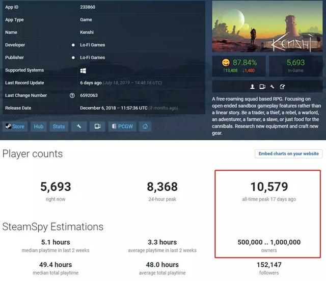
Task: Click the App ID value 233860
Action: (88, 7)
